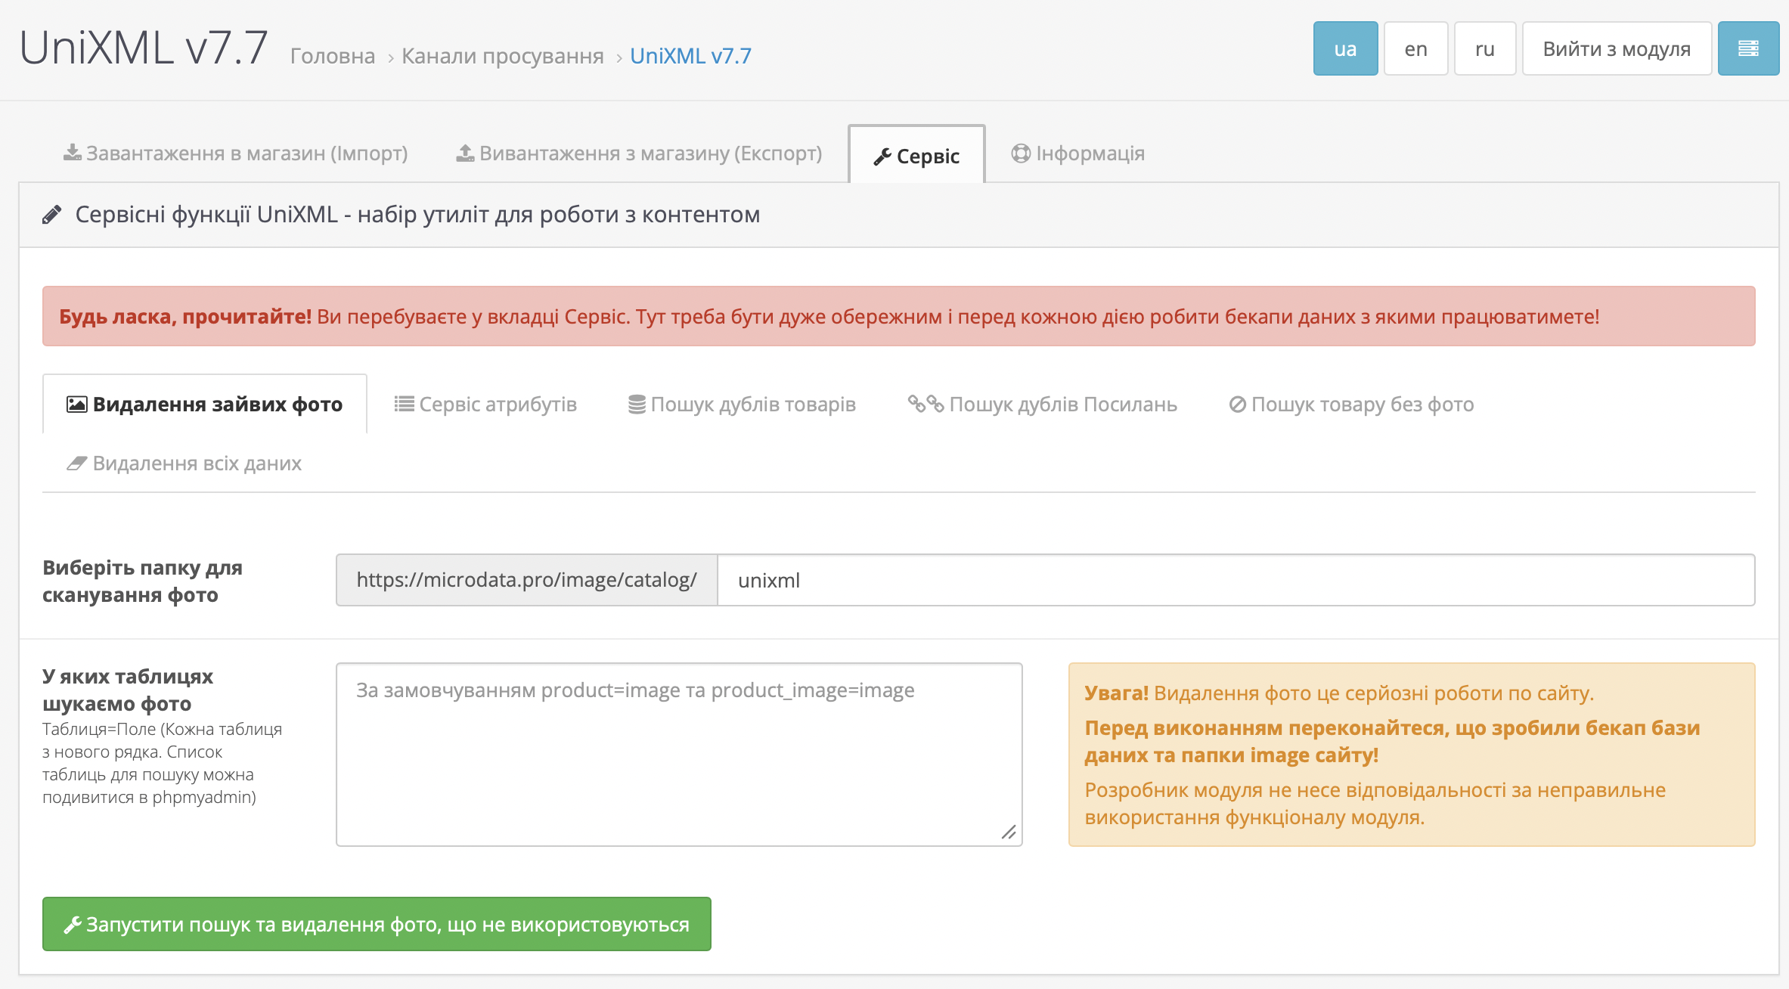Click the textarea resize handle
This screenshot has width=1789, height=989.
click(1009, 832)
